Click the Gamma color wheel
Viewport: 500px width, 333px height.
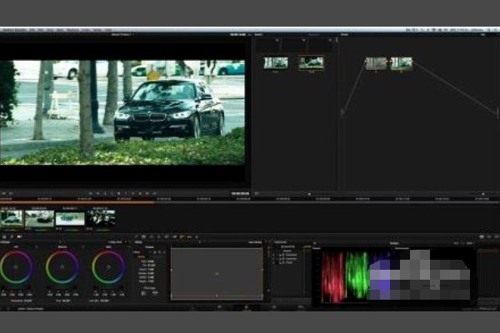[62, 268]
